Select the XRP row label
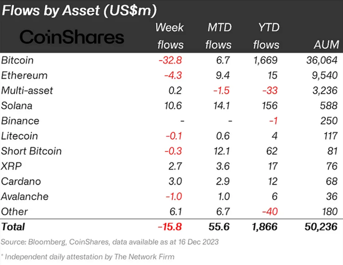Image resolution: width=343 pixels, height=265 pixels. pos(12,166)
